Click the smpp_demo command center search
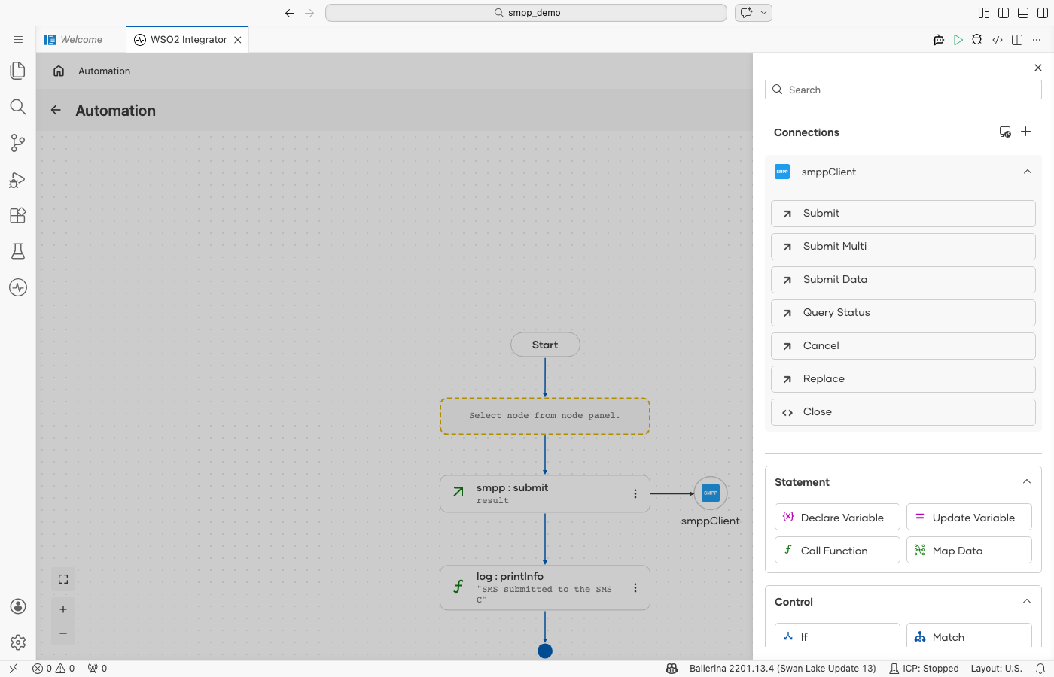Image resolution: width=1054 pixels, height=677 pixels. [x=526, y=13]
